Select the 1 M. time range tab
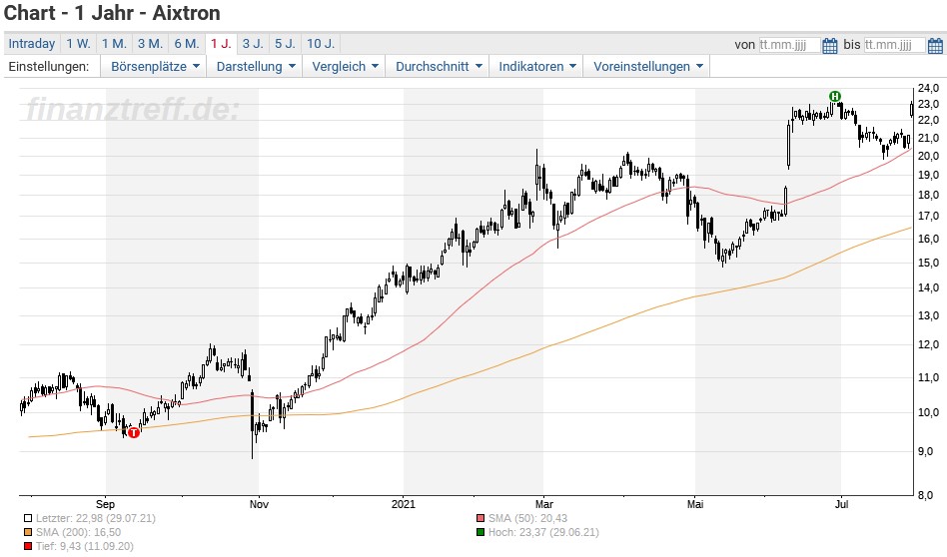The width and height of the screenshot is (947, 557). tap(114, 44)
